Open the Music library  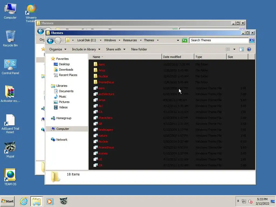pyautogui.click(x=60, y=96)
